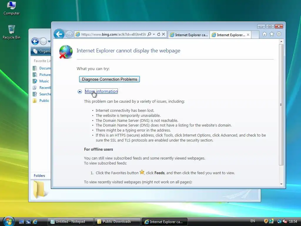Click Diagnose Connection Problems button
The image size is (301, 226).
click(x=109, y=79)
